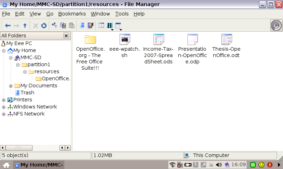Select Income-Tax-2007-SpreadSheet.ods file

158,39
